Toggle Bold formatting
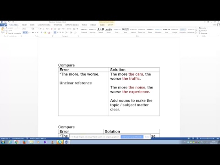The height and width of the screenshot is (165, 220). coord(24,33)
